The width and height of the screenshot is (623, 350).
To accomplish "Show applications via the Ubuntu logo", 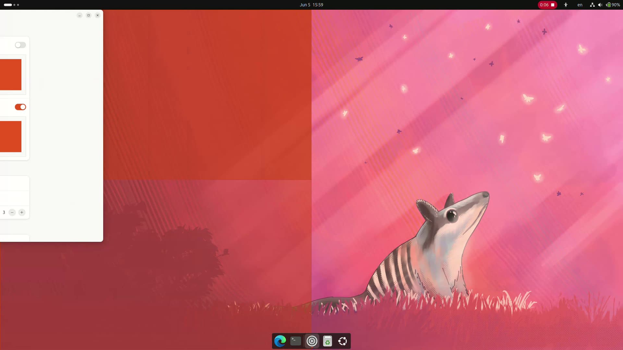I will [343, 341].
